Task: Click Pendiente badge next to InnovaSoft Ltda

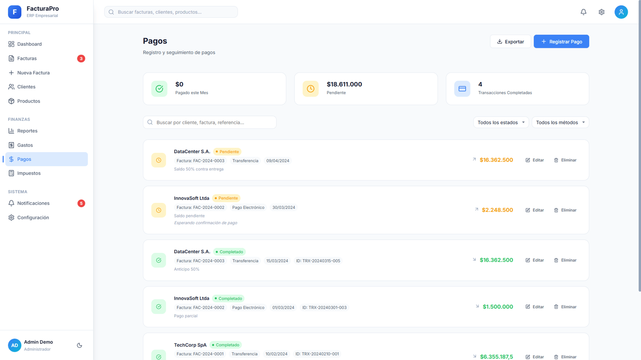Action: pos(226,198)
